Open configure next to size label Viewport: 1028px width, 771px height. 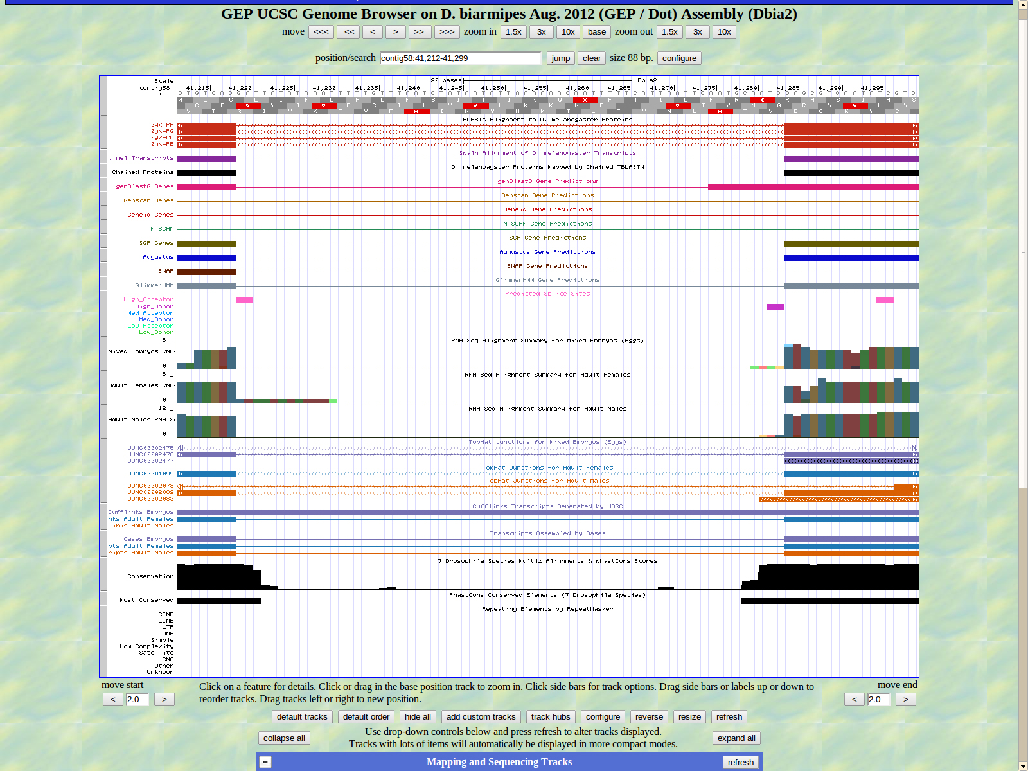[x=679, y=58]
